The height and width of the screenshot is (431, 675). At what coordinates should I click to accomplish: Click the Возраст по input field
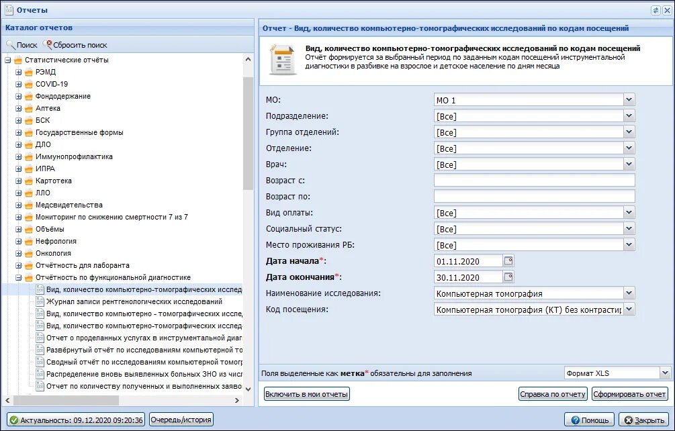534,197
